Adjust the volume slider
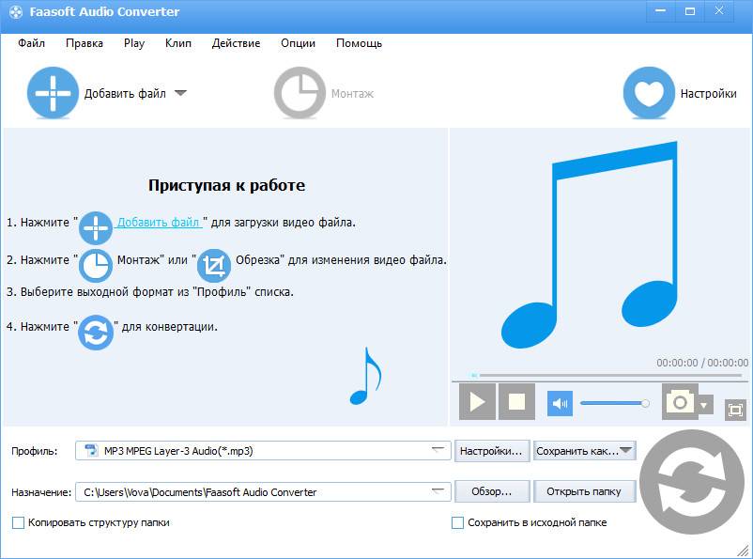 (615, 403)
